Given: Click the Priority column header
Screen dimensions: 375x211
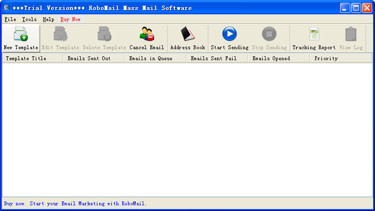Looking at the screenshot, I should (x=341, y=58).
